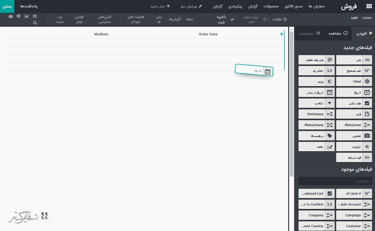The height and width of the screenshot is (231, 375).
Task: Add an Image (تصویر) field
Action: [x=354, y=136]
